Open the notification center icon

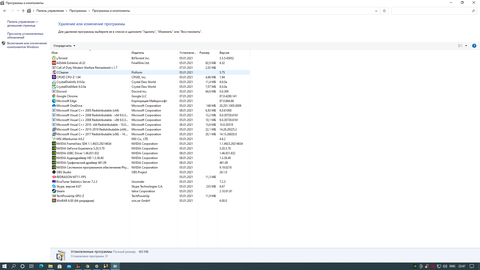click(x=472, y=266)
